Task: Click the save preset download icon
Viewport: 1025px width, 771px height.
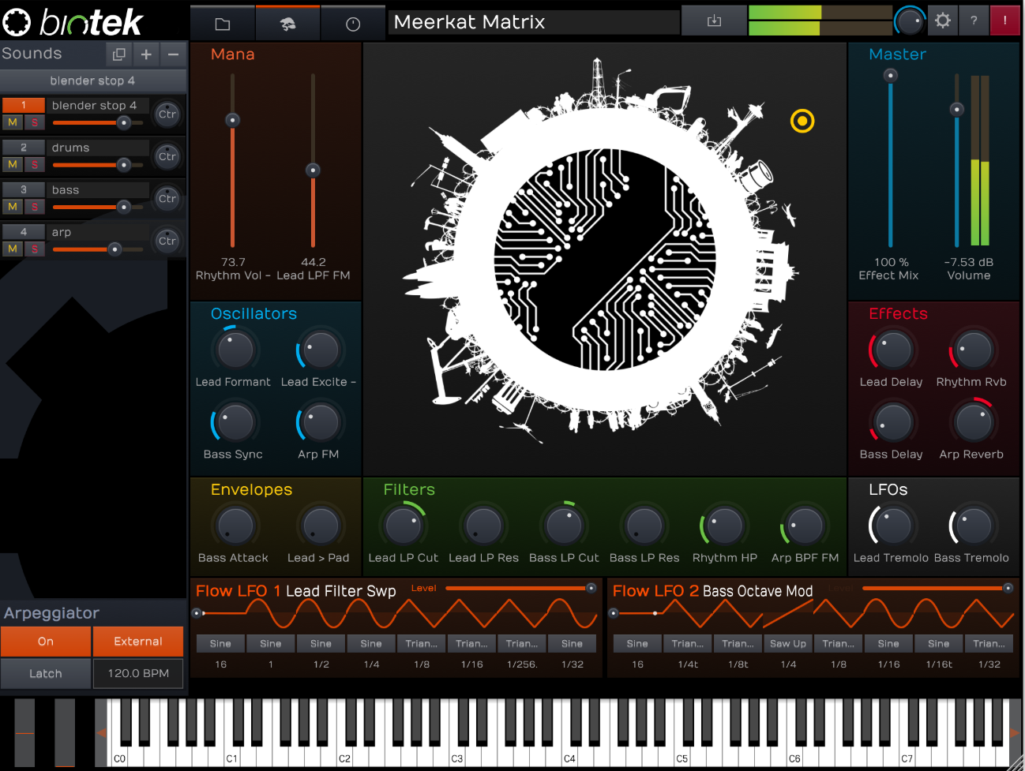Action: [x=714, y=21]
